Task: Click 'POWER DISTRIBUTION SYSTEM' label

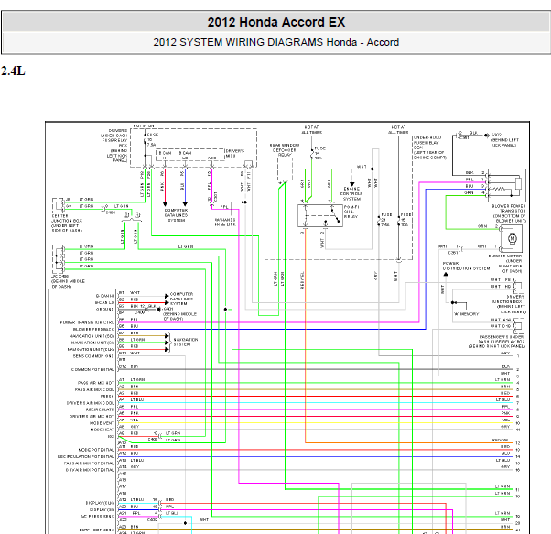Action: click(466, 266)
